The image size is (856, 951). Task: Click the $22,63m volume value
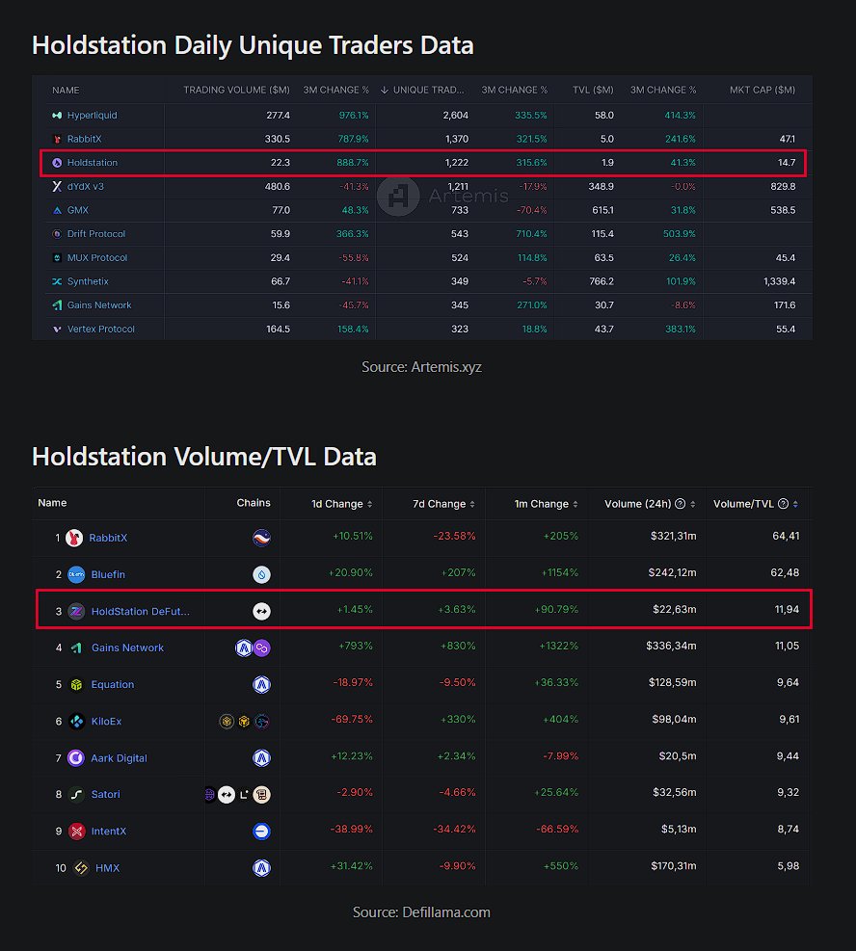[x=675, y=609]
